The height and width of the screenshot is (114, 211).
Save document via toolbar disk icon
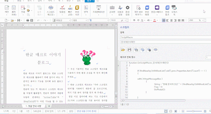18,20
